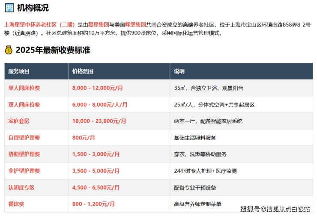Open the 复星集团 link
This screenshot has height=216, width=317.
(100, 25)
